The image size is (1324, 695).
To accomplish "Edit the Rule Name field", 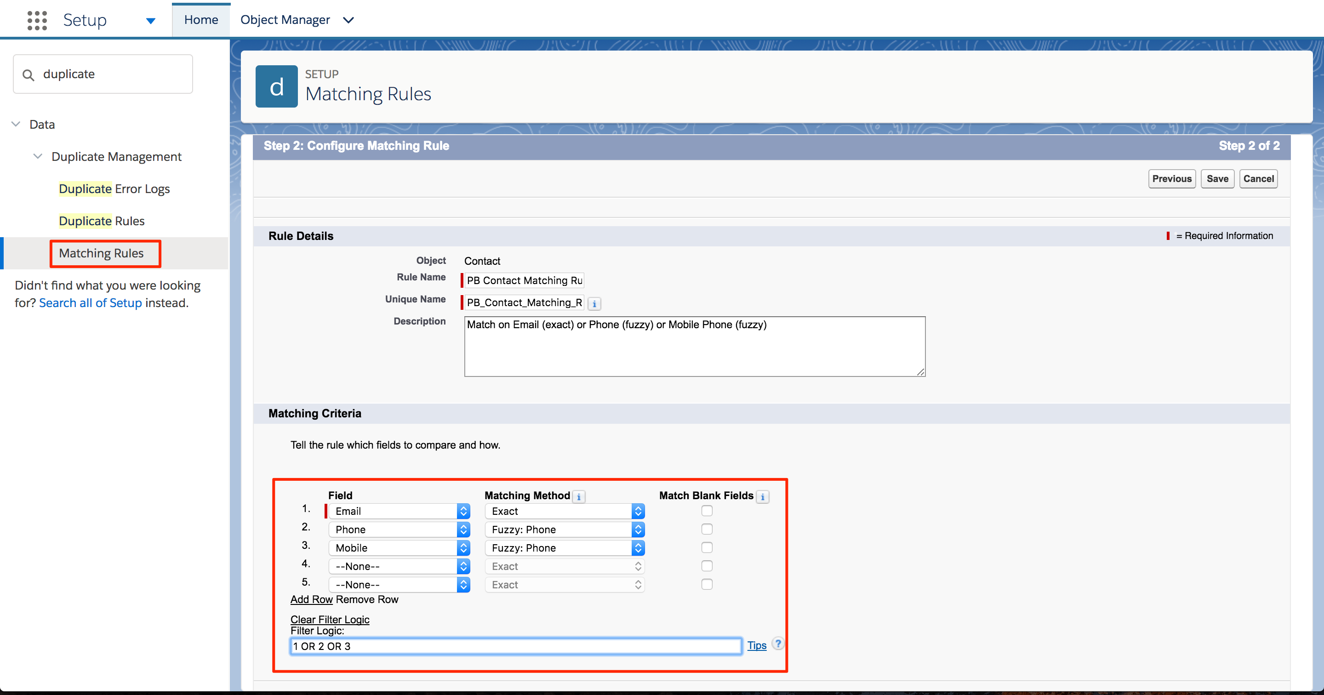I will 524,280.
